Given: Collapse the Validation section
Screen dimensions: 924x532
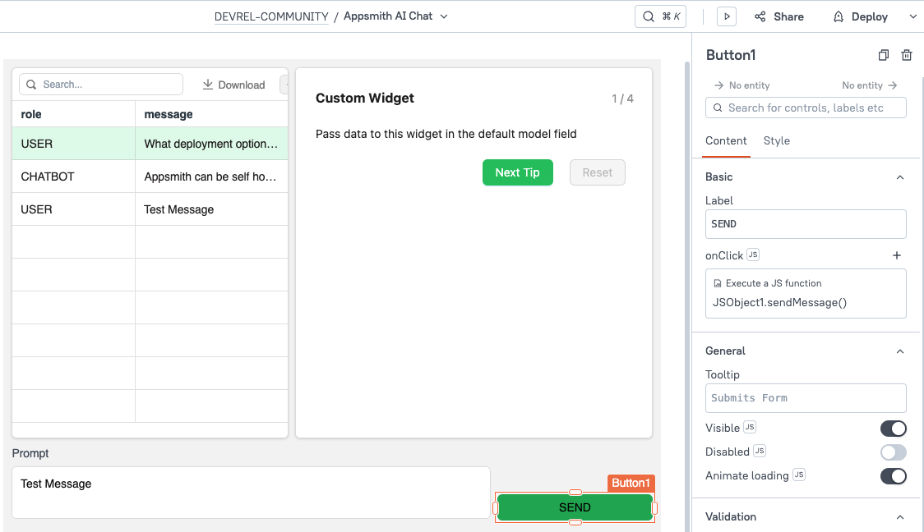Looking at the screenshot, I should [899, 517].
